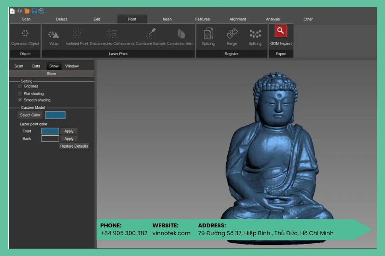This screenshot has width=385, height=256.
Task: Click the 3D cube icon in top bar
Action: coord(41,11)
